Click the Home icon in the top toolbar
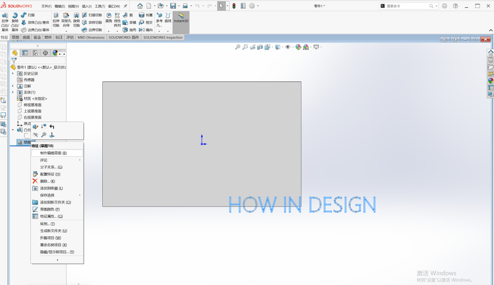 (x=140, y=6)
